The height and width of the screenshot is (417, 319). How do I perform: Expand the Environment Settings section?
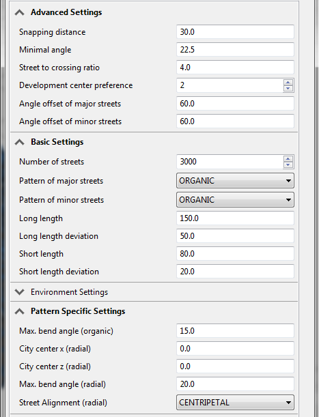(x=19, y=292)
